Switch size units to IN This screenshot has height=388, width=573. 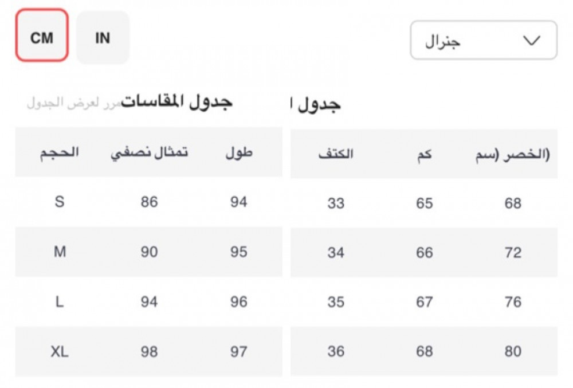[103, 38]
